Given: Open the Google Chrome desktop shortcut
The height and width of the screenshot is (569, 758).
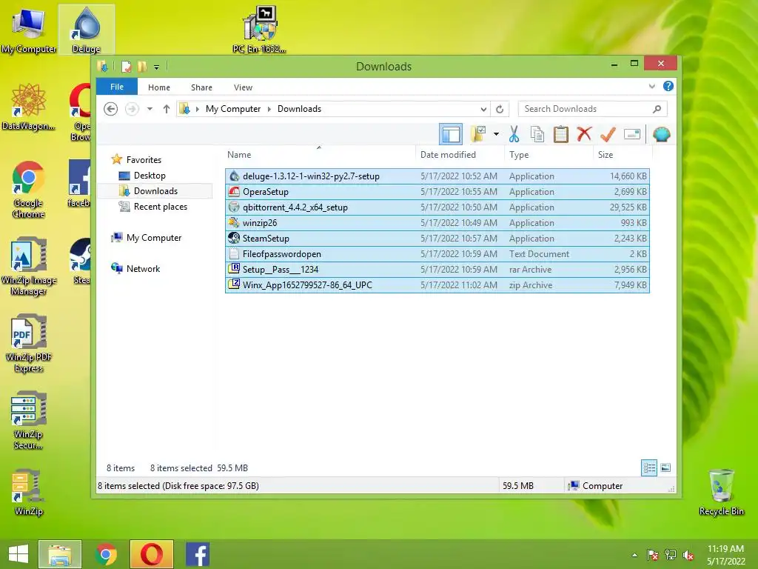Looking at the screenshot, I should pos(28,190).
